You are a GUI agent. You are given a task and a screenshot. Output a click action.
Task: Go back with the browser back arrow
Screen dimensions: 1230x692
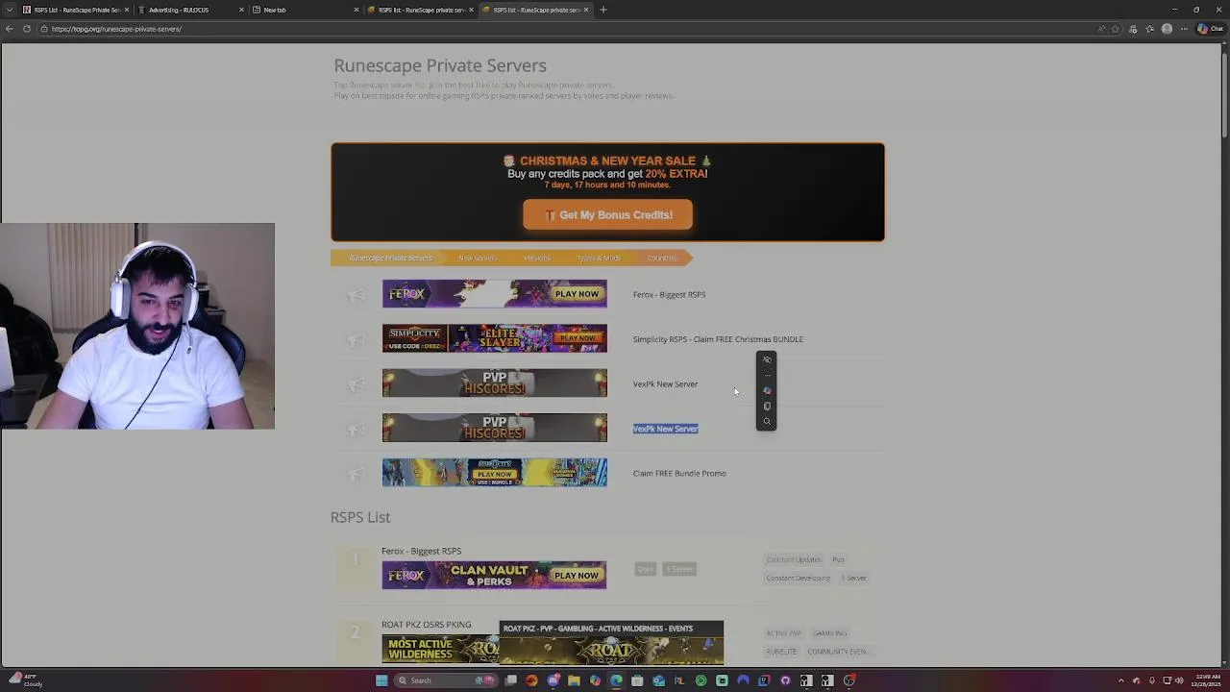(10, 29)
